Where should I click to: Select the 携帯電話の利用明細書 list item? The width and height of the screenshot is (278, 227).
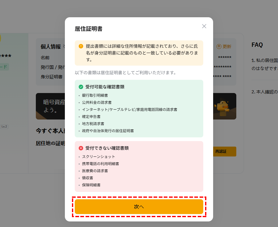[x=100, y=164]
